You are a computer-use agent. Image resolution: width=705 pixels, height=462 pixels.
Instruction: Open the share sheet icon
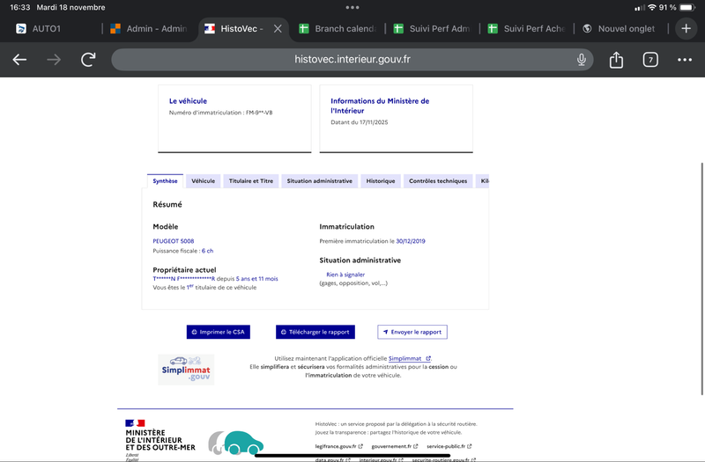tap(616, 60)
